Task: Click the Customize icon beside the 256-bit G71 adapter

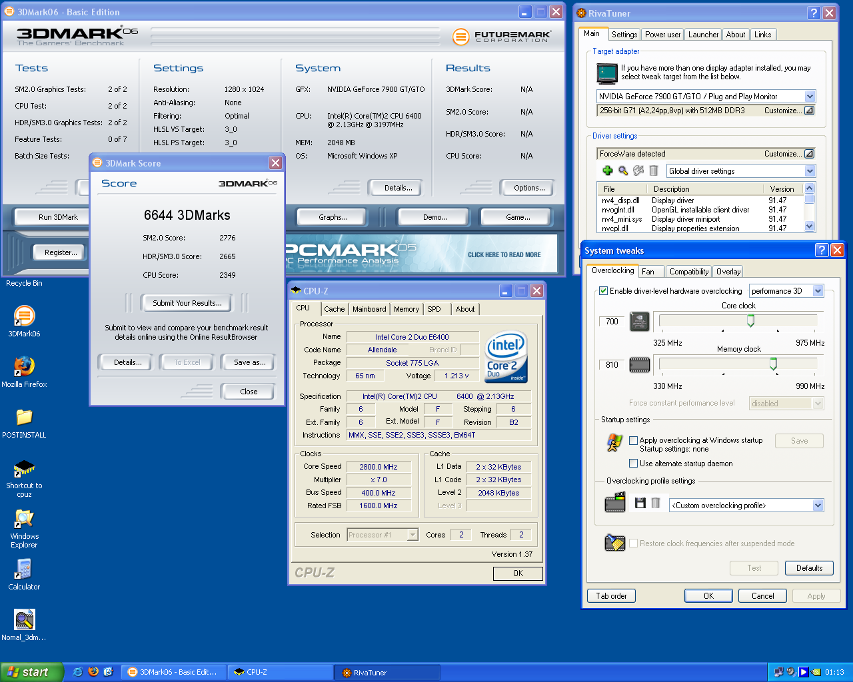Action: click(809, 111)
